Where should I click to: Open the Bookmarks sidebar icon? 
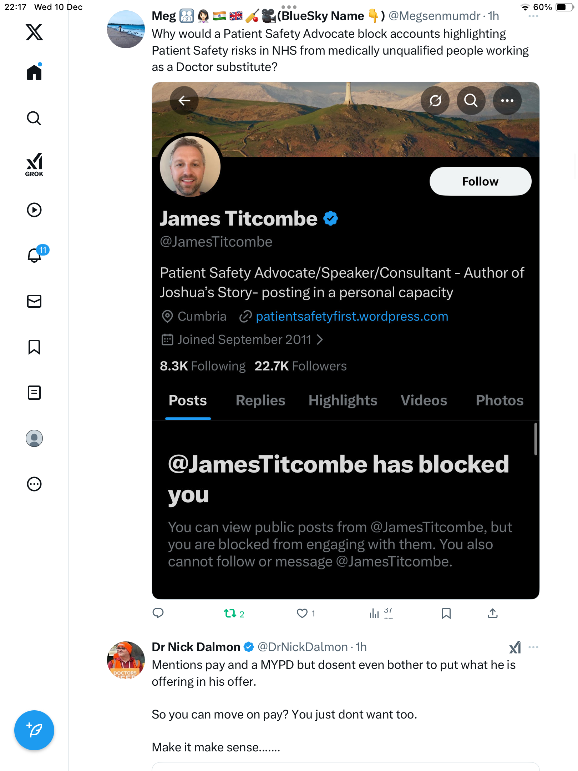[x=34, y=347]
